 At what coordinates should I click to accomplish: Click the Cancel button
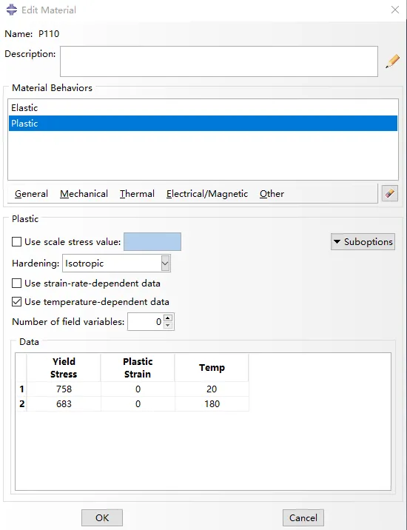click(x=303, y=518)
